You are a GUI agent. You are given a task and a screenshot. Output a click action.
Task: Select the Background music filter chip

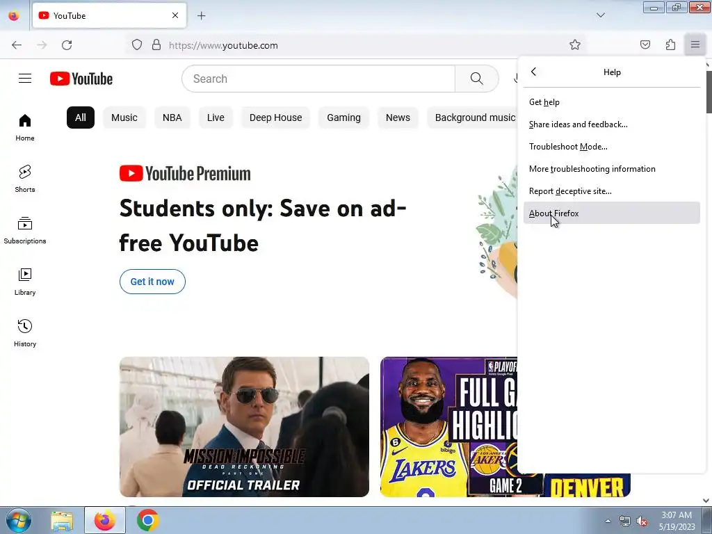(472, 118)
